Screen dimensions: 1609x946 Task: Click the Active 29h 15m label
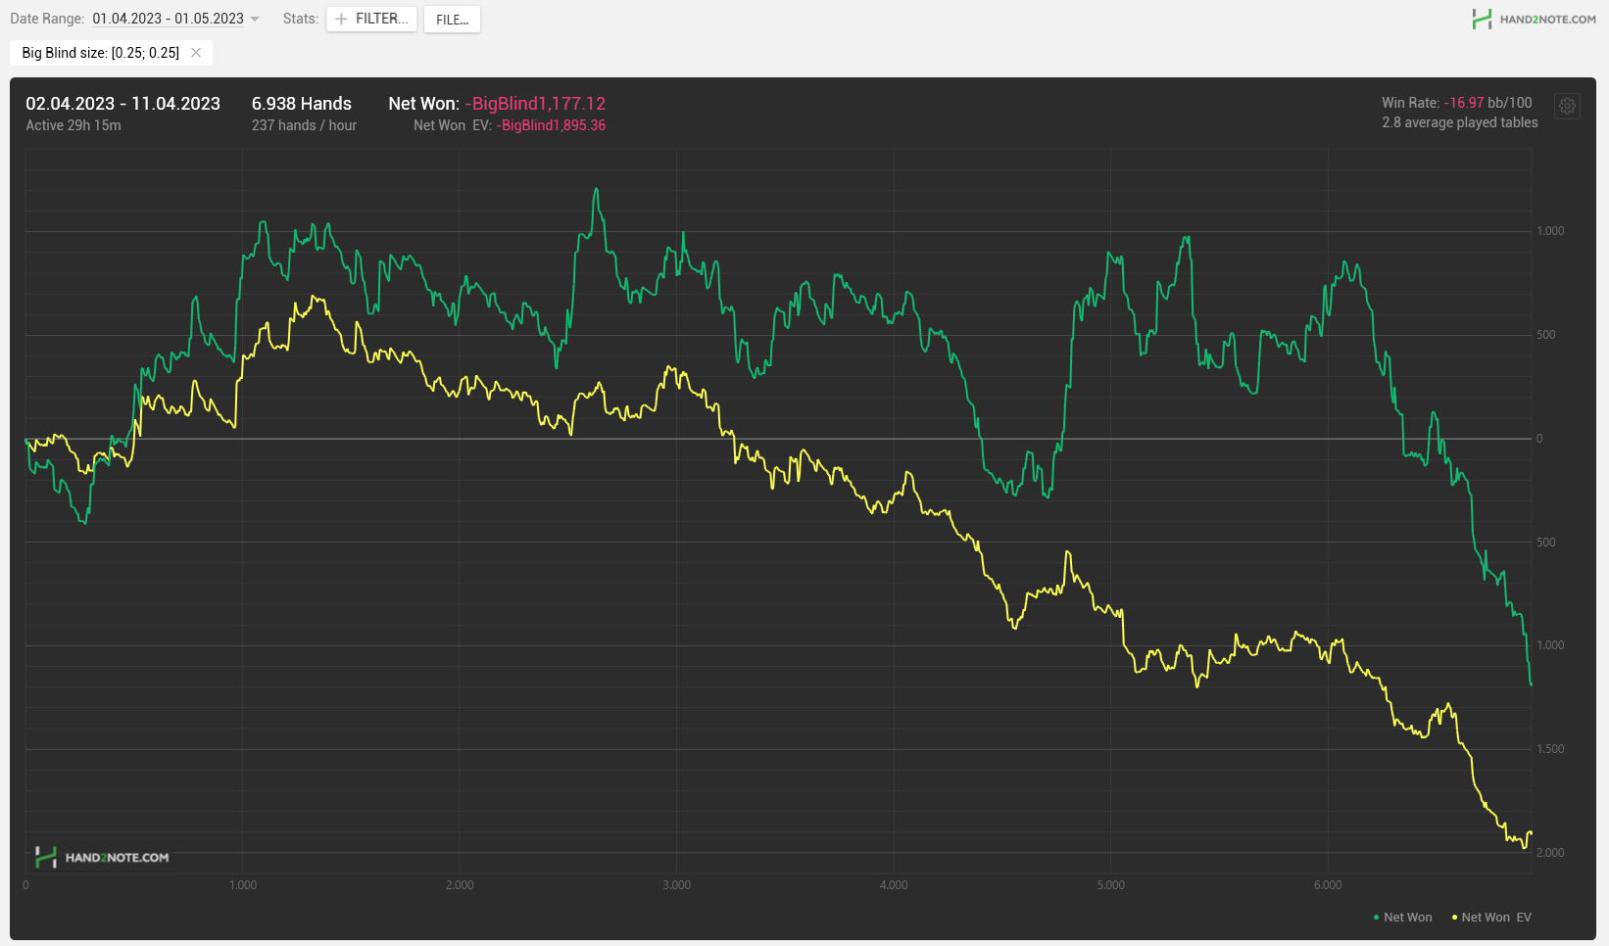click(73, 125)
